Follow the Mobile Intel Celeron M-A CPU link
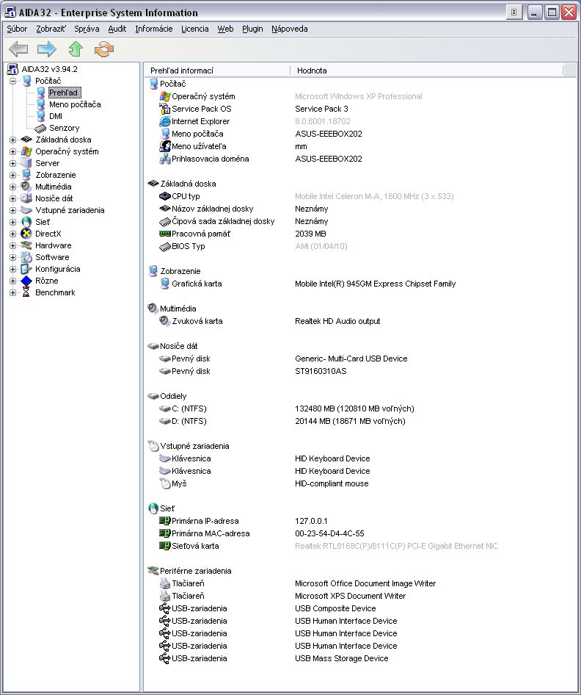The height and width of the screenshot is (695, 581). point(374,196)
